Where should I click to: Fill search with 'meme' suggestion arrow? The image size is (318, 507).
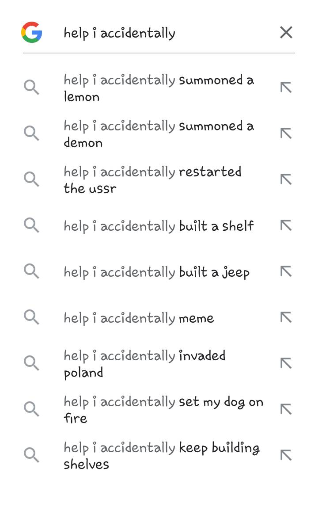point(286,317)
